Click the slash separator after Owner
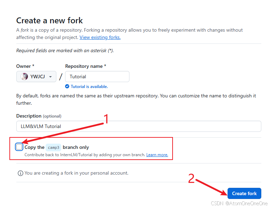 (x=61, y=77)
